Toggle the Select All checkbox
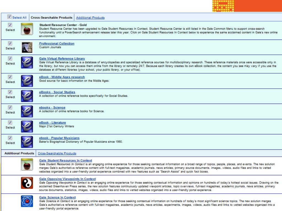The image size is (282, 211). pyautogui.click(x=9, y=17)
